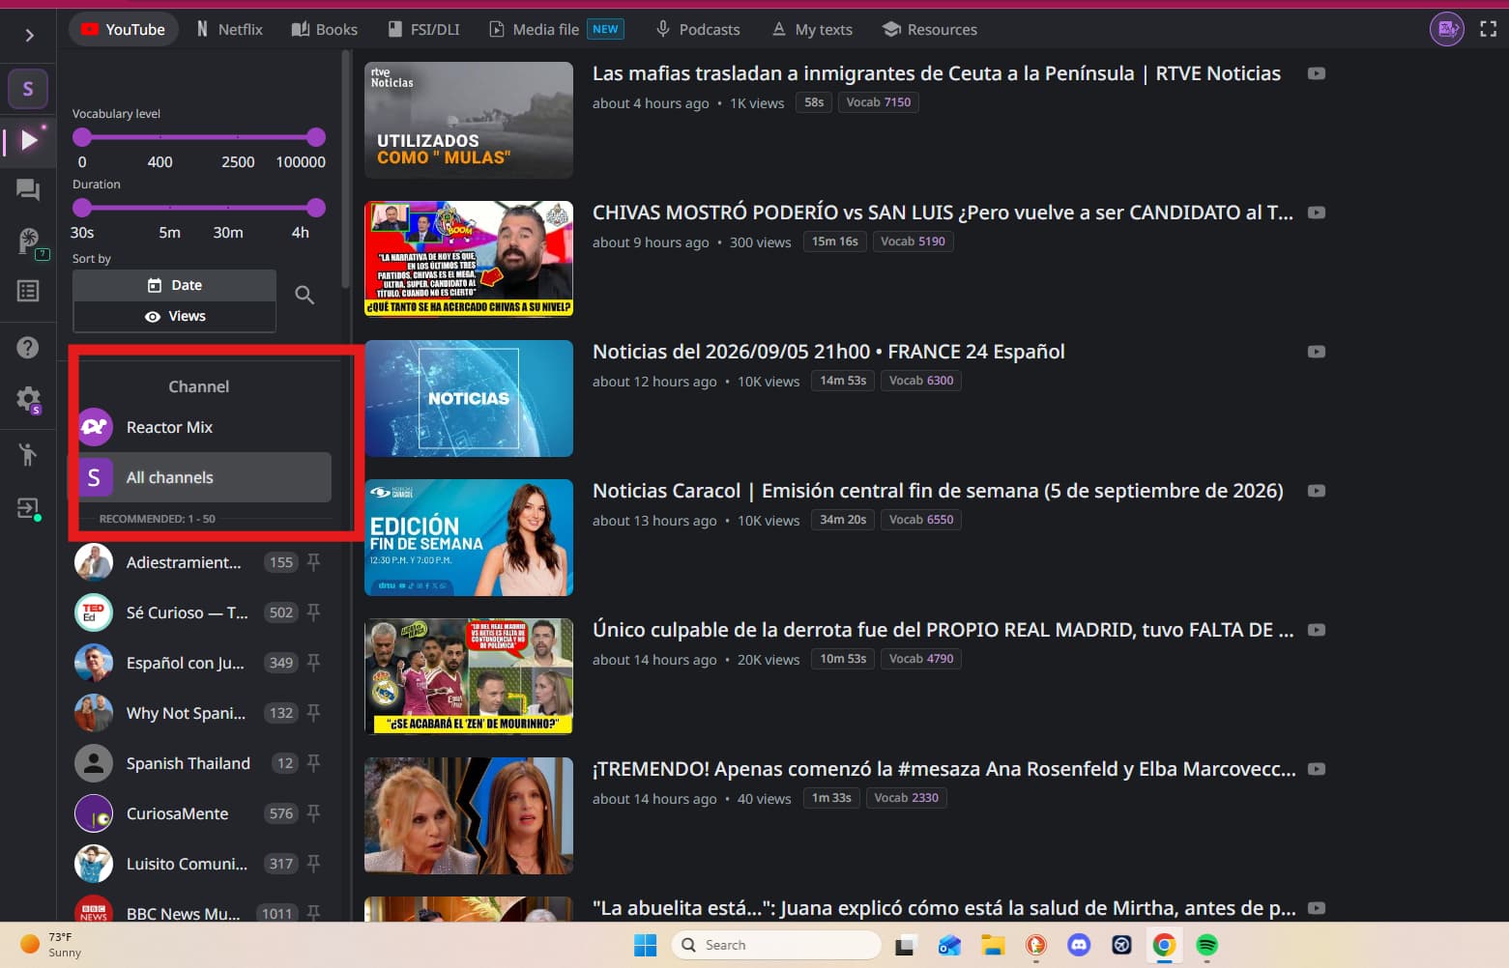Open the Podcasts tab
The height and width of the screenshot is (968, 1509).
point(697,30)
